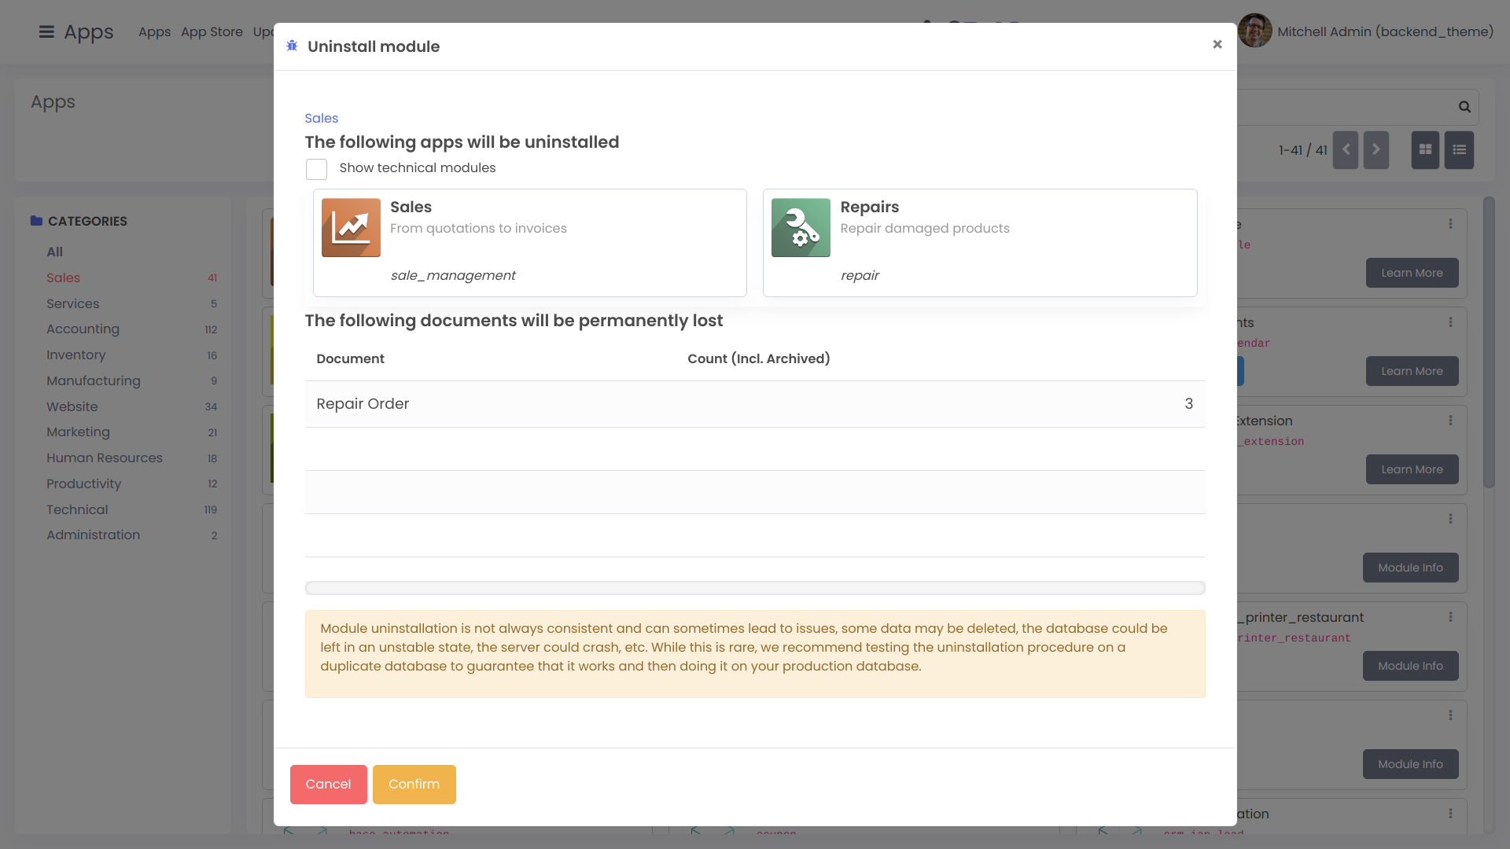Viewport: 1510px width, 849px height.
Task: Click Mitchell Admin user avatar
Action: (1254, 31)
